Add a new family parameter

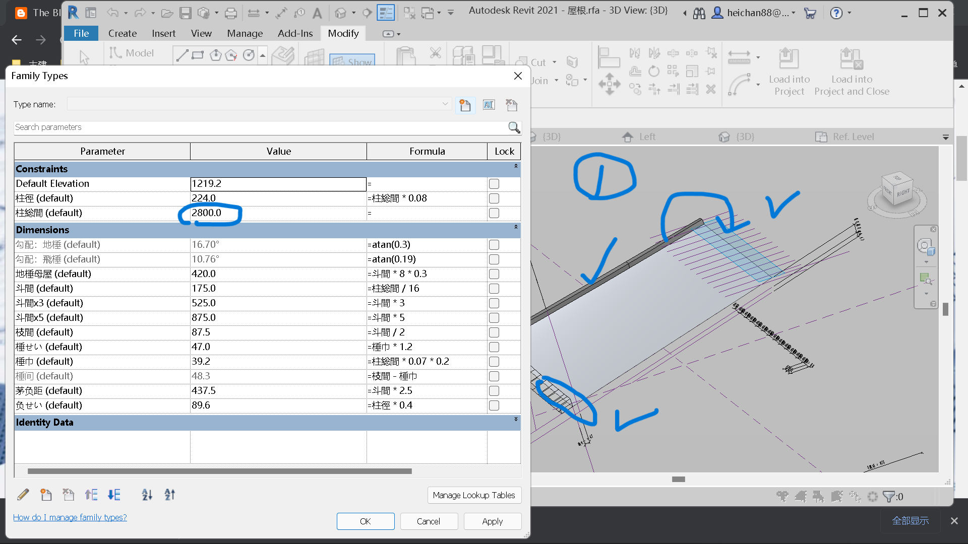pos(46,495)
